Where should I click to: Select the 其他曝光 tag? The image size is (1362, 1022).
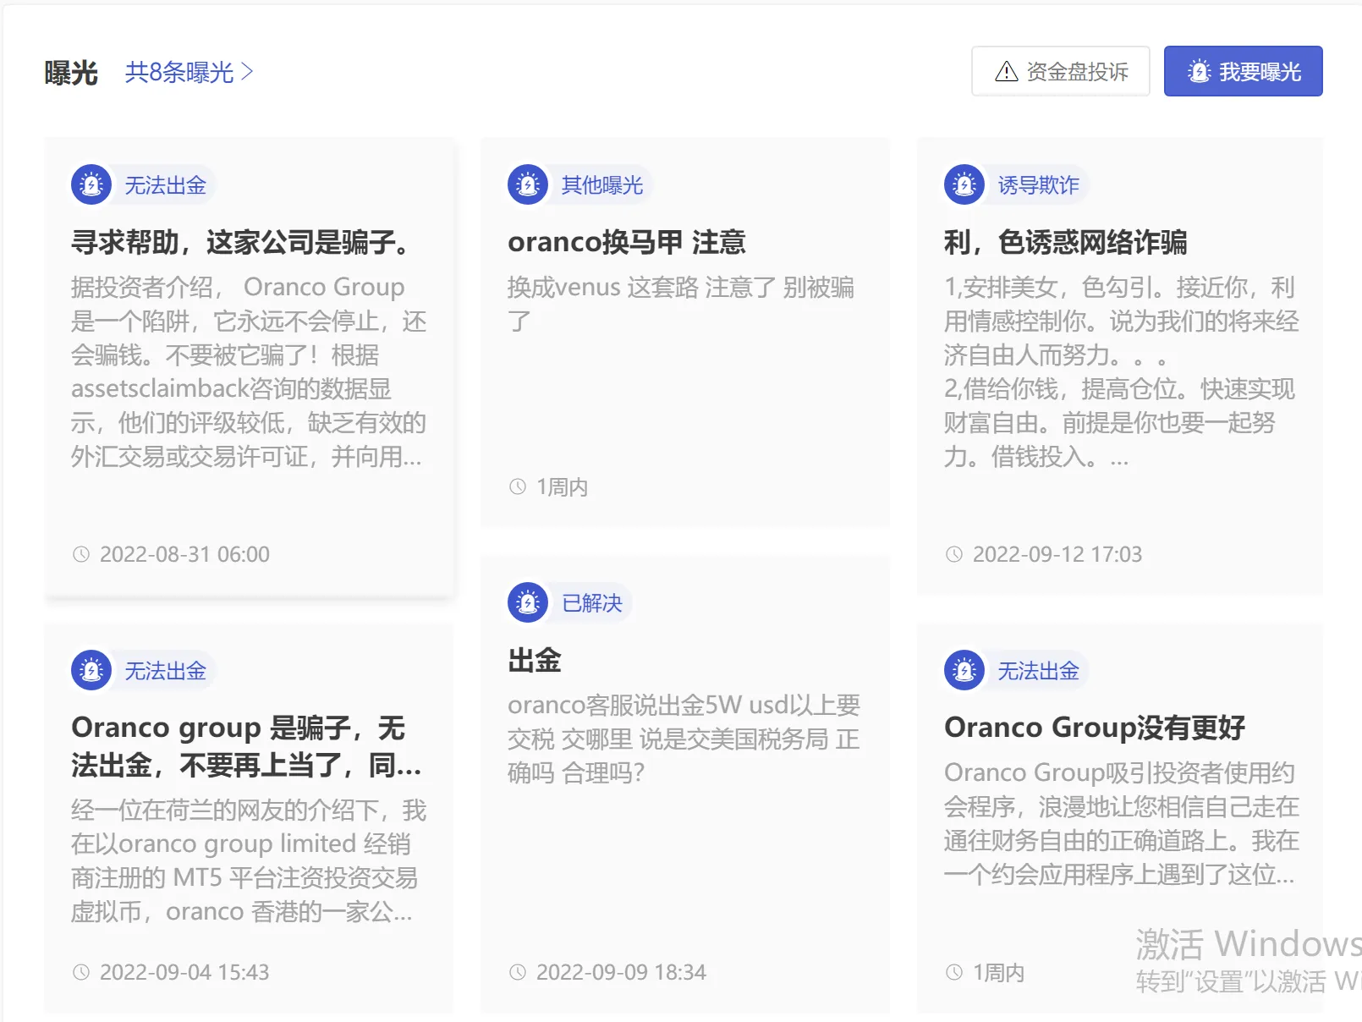602,185
